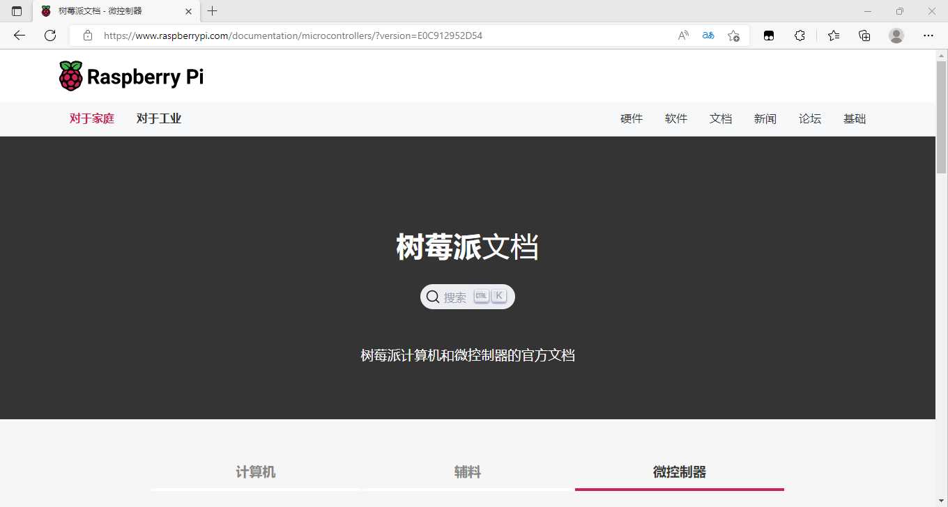Open the 新闻 menu item
The image size is (948, 507).
765,119
